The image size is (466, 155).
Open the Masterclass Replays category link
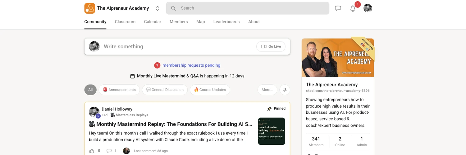point(129,115)
